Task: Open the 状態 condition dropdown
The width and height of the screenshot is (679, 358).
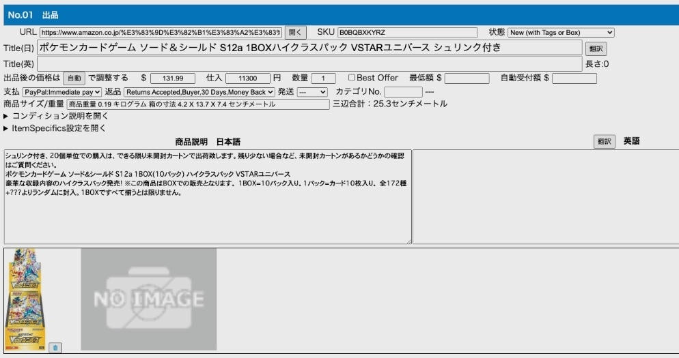Action: 561,33
